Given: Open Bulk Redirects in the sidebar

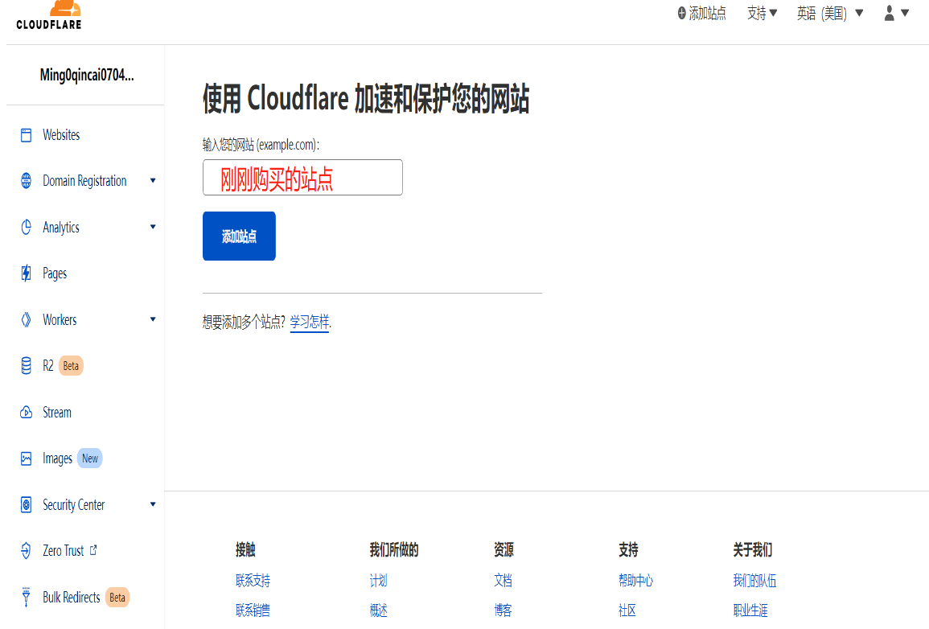Looking at the screenshot, I should click(71, 597).
